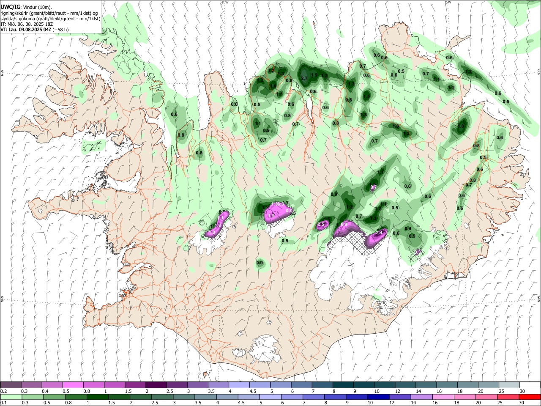Select the white 30 swatch on snow scale
Viewport: 541px width, 406px height.
pyautogui.click(x=529, y=385)
